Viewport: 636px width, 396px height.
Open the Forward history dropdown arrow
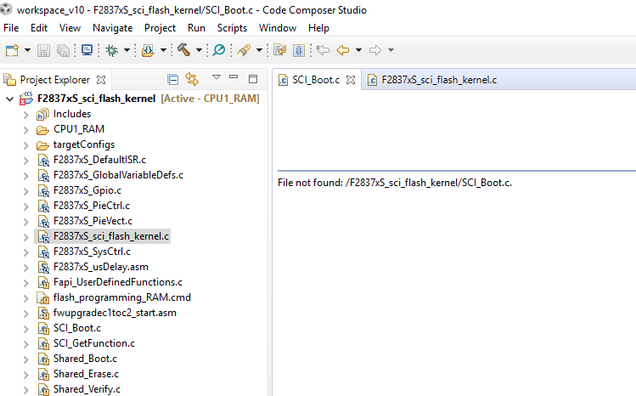point(391,50)
